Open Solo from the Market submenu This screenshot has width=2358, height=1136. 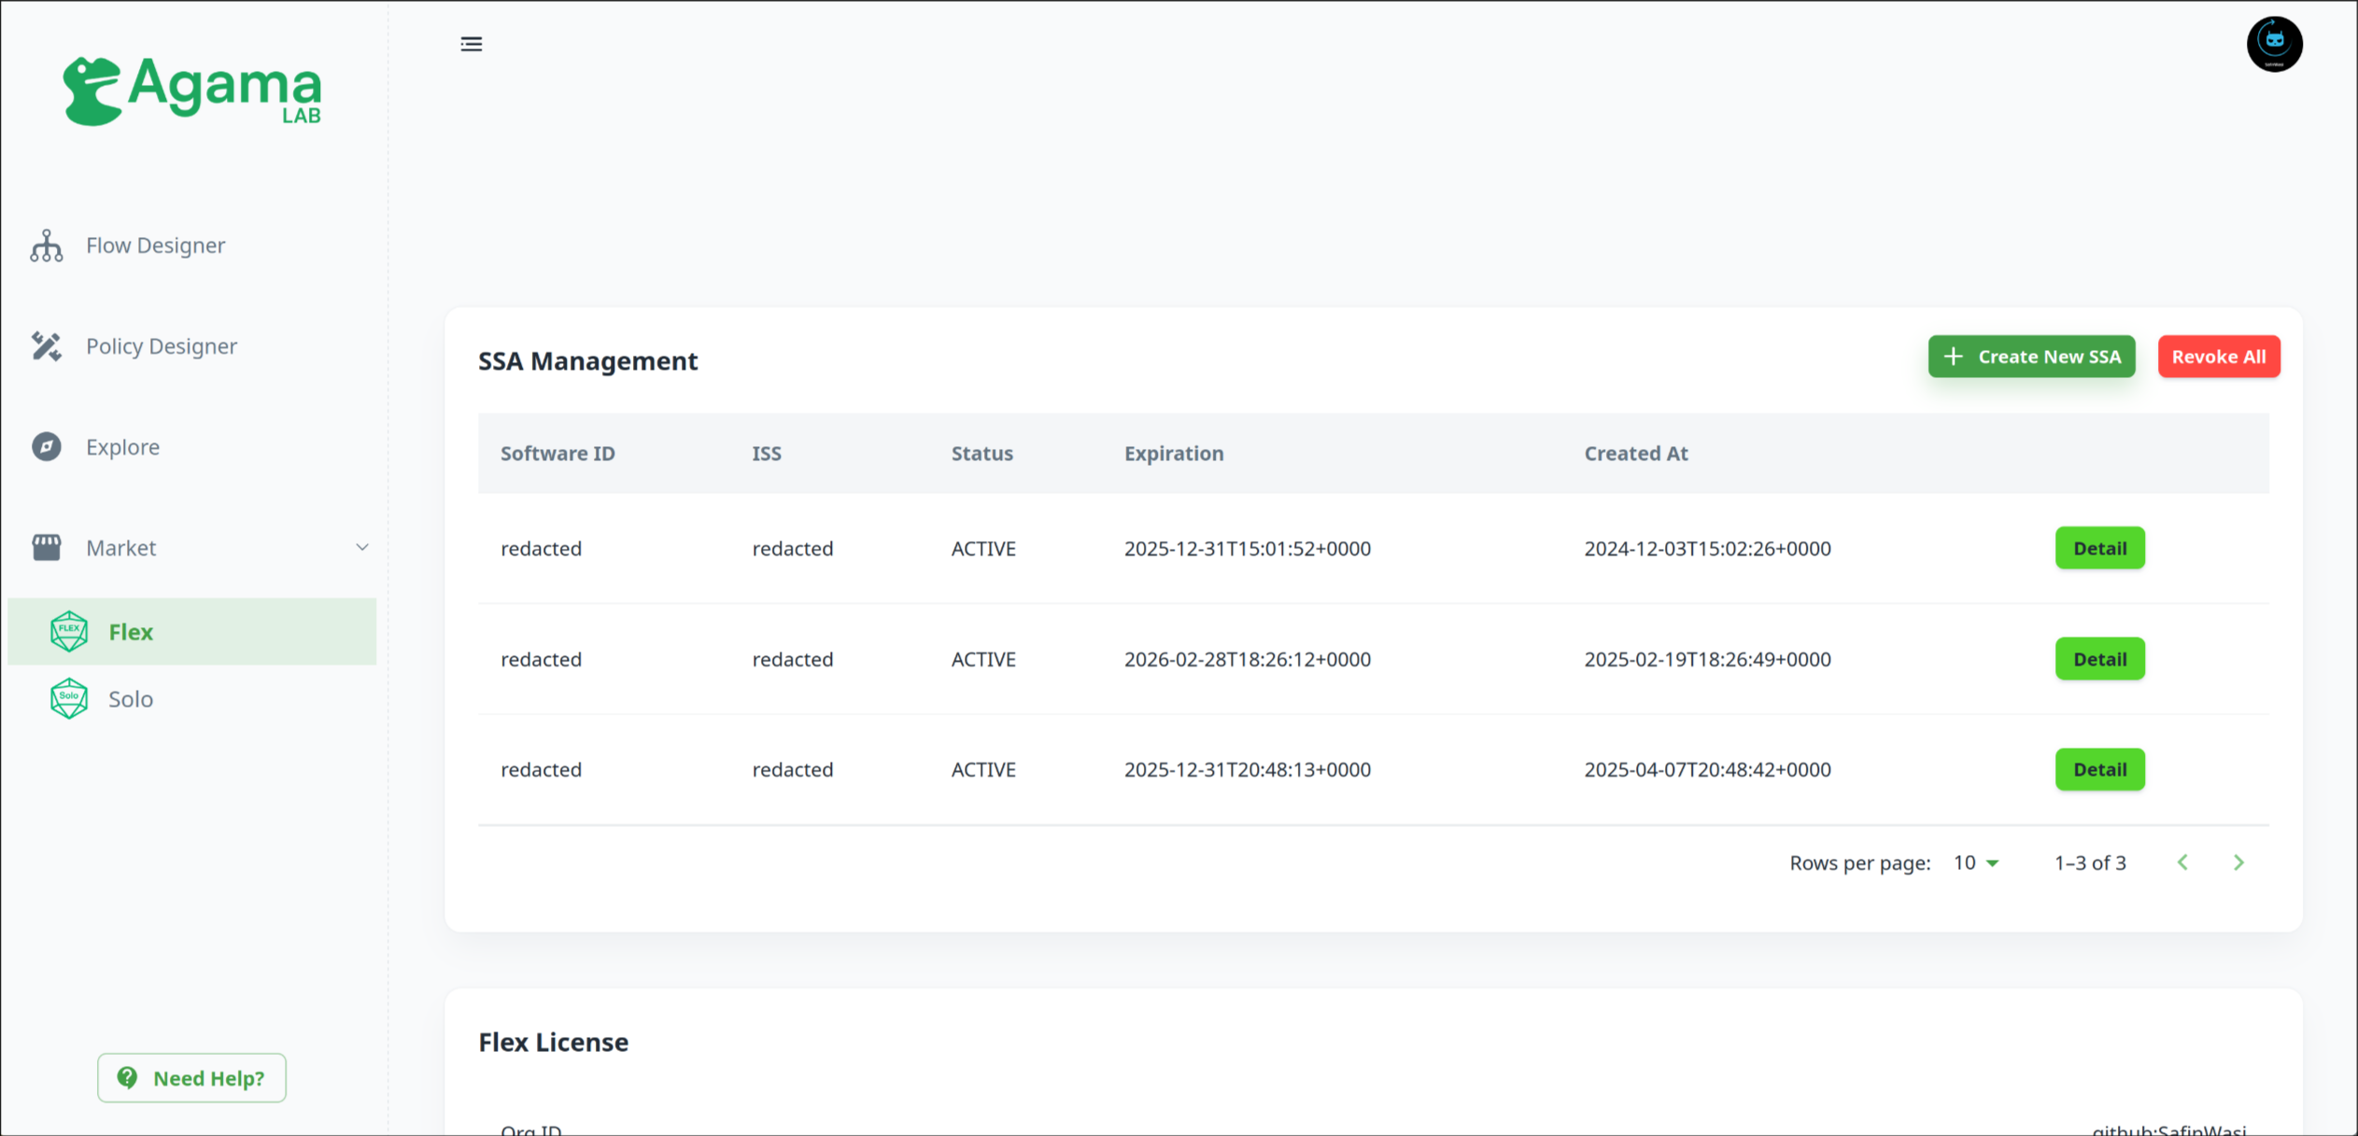pos(131,699)
